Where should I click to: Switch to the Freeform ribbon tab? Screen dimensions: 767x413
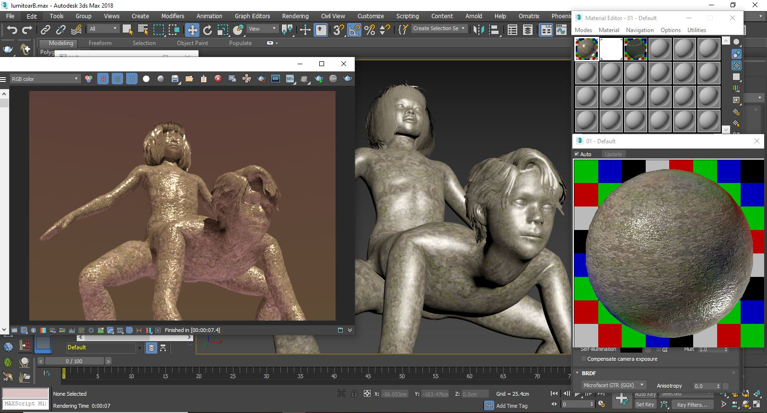(100, 43)
